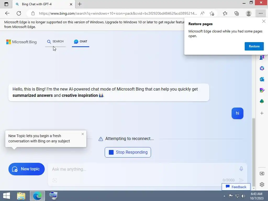The image size is (268, 201).
Task: Click the microphone voice input icon
Action: [x=241, y=169]
